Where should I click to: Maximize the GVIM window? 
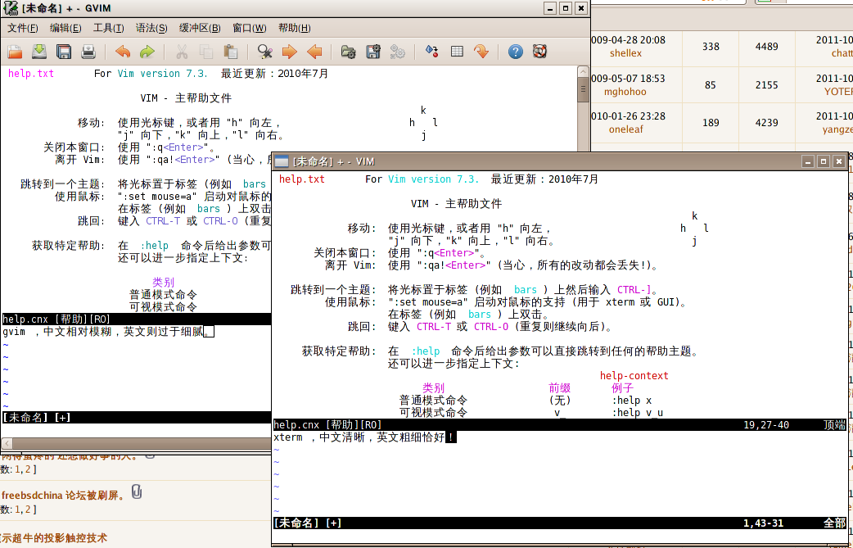point(566,8)
